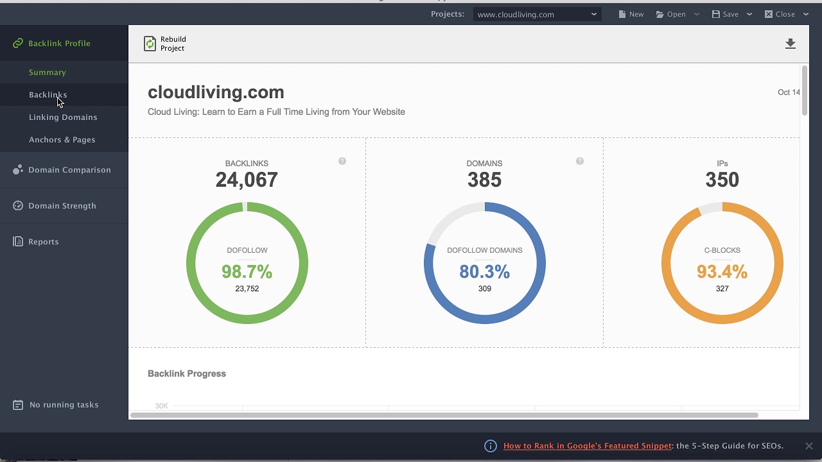Open the Domain Strength module
The width and height of the screenshot is (822, 462).
[62, 206]
